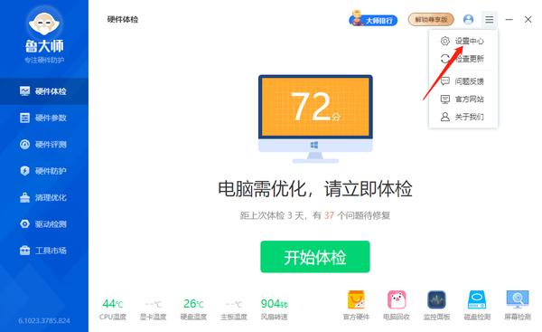Click the 37 个问题待修复 text
Screen dimensions: 542x332
[x=357, y=215]
